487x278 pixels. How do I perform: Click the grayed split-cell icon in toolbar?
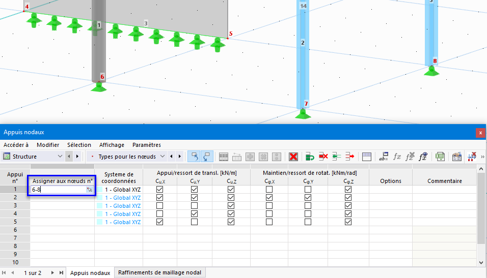pos(277,157)
